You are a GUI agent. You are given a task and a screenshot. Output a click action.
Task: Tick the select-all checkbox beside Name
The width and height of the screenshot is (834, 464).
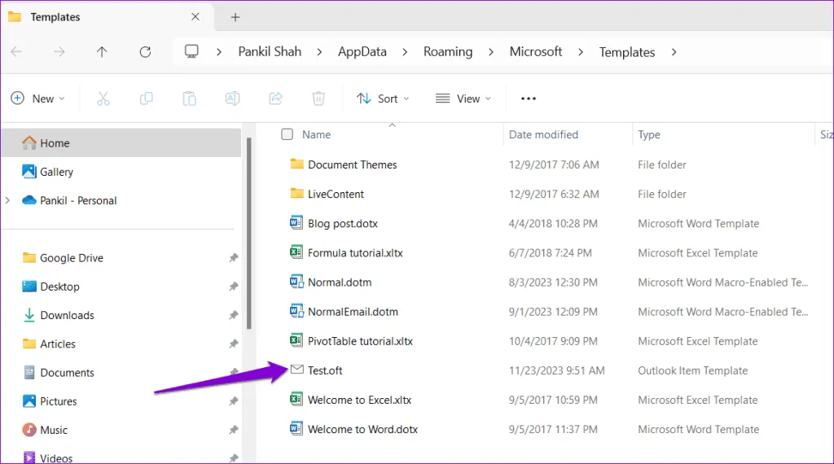pyautogui.click(x=287, y=134)
